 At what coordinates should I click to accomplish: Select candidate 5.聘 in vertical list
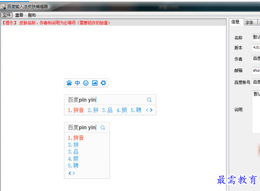pyautogui.click(x=73, y=166)
